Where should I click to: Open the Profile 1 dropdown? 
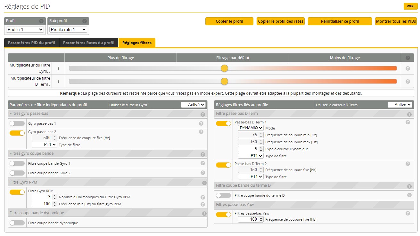pyautogui.click(x=25, y=29)
